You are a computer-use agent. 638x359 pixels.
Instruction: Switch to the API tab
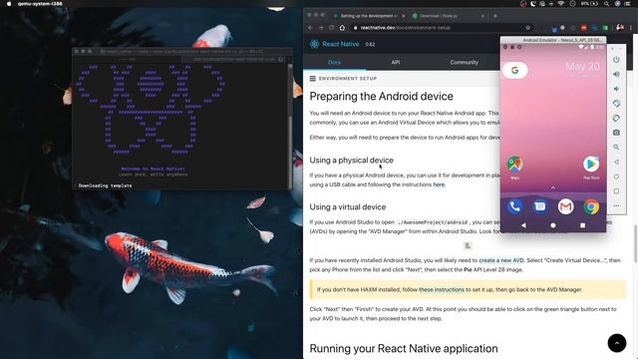click(396, 62)
